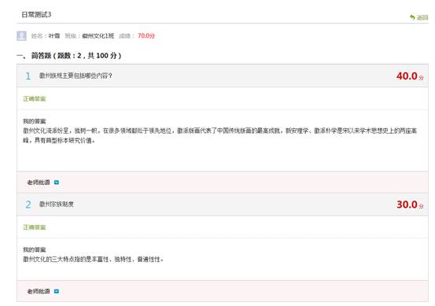Click the green return arrow icon
Image resolution: width=435 pixels, height=306 pixels.
[412, 17]
